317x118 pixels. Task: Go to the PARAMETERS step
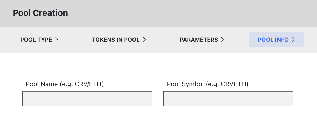point(199,40)
